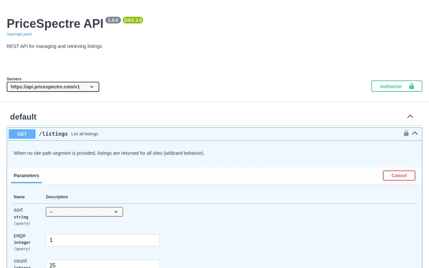Click the Authorize button
Viewport: 429px width, 268px height.
point(396,86)
